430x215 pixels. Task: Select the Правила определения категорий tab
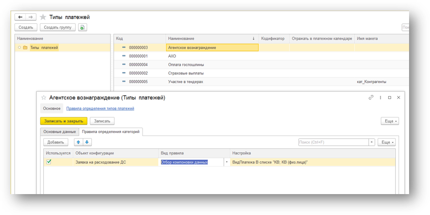pyautogui.click(x=111, y=132)
